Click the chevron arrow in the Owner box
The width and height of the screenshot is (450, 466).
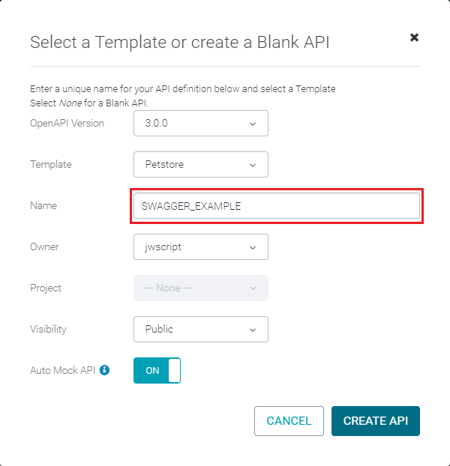click(253, 247)
